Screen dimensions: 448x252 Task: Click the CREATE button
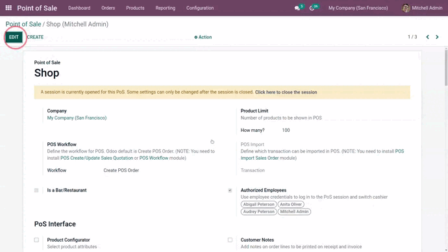[36, 37]
